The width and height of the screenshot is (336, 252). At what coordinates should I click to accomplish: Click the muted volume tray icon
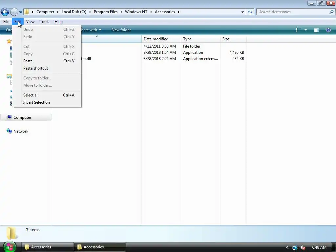(x=303, y=247)
